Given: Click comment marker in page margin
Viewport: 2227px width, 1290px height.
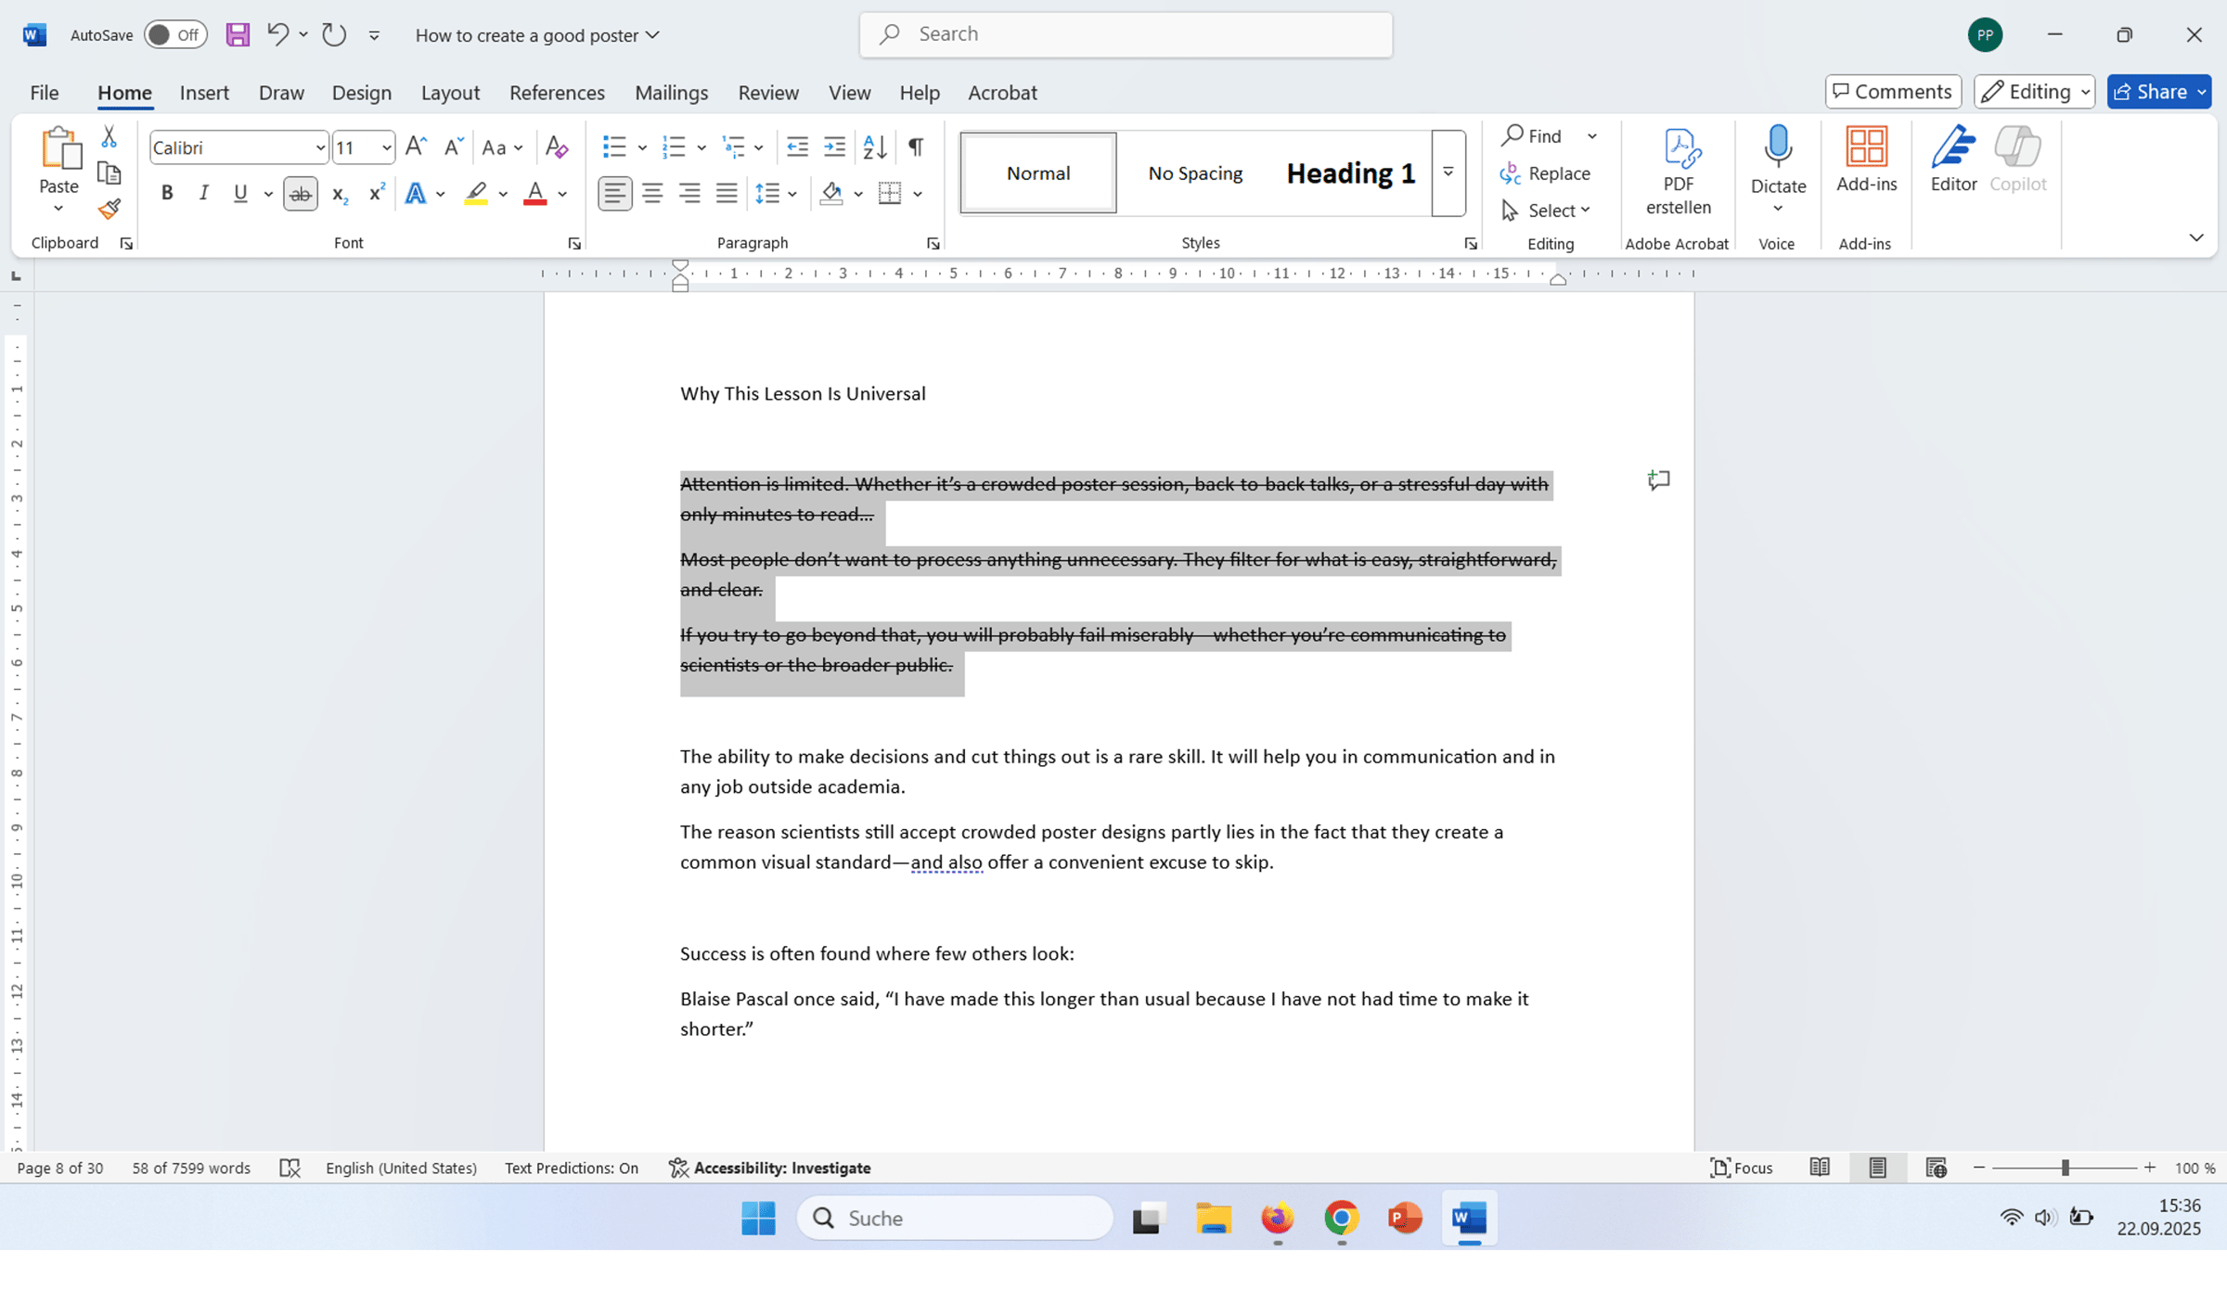Looking at the screenshot, I should pos(1658,480).
